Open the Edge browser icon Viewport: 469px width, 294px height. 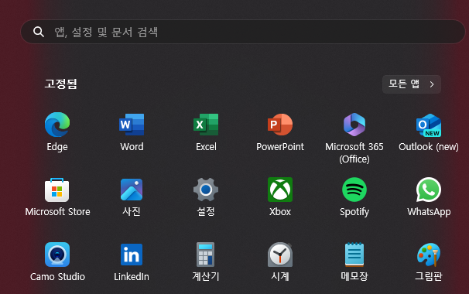(57, 125)
